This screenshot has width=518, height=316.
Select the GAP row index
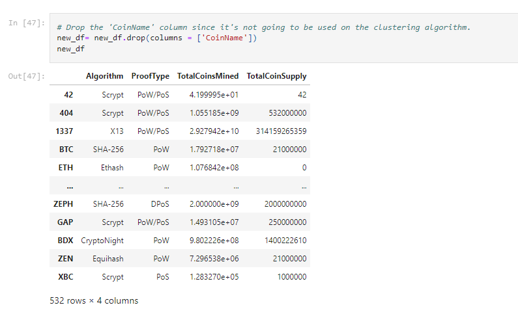pos(65,222)
